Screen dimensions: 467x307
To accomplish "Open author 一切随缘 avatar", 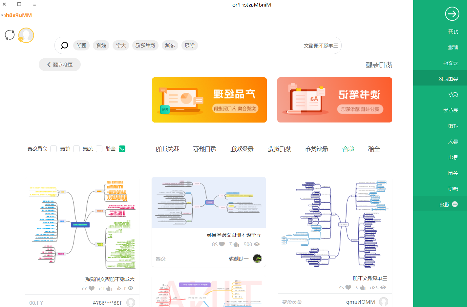I will coord(258,259).
